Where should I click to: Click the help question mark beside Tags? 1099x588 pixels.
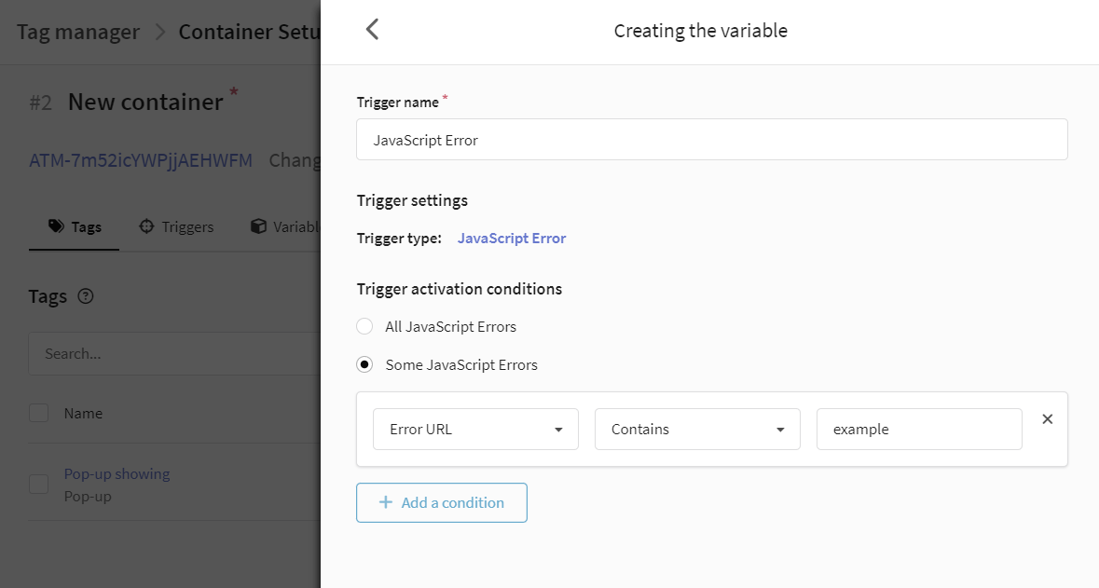pos(86,296)
